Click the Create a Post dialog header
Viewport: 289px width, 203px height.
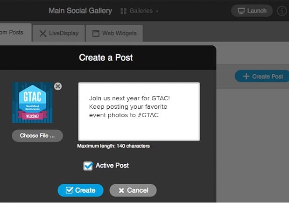click(106, 58)
